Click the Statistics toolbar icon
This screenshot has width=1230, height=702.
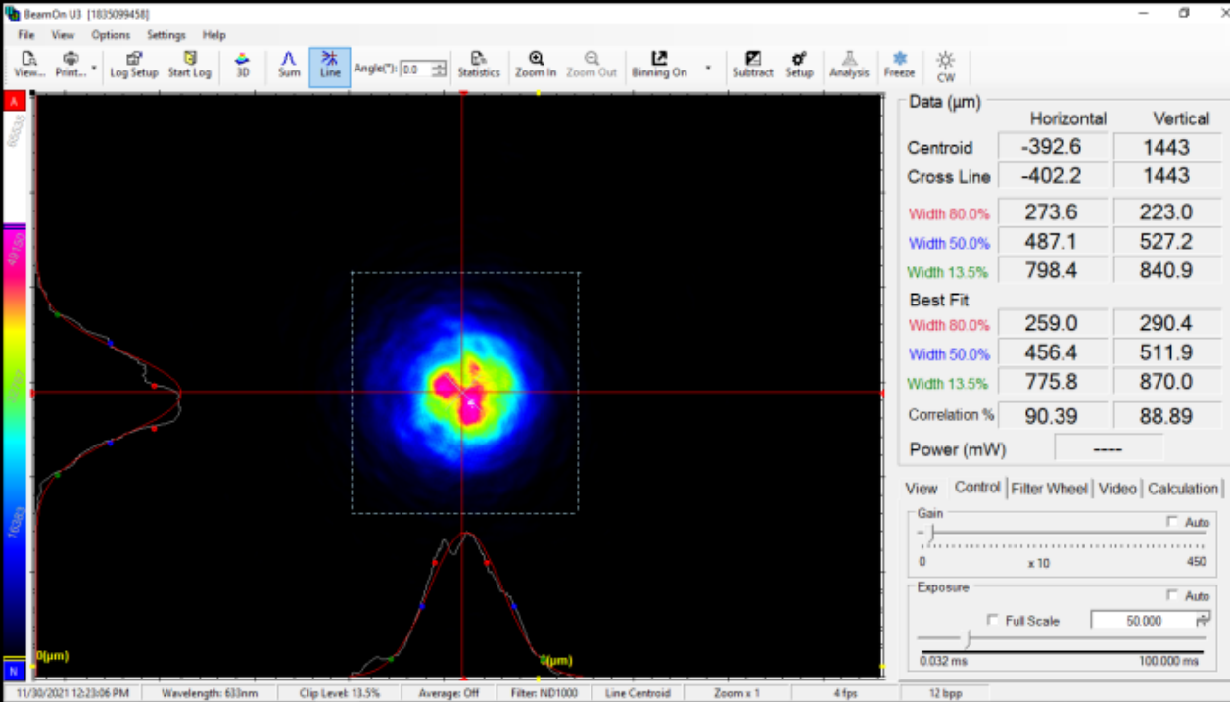point(478,65)
